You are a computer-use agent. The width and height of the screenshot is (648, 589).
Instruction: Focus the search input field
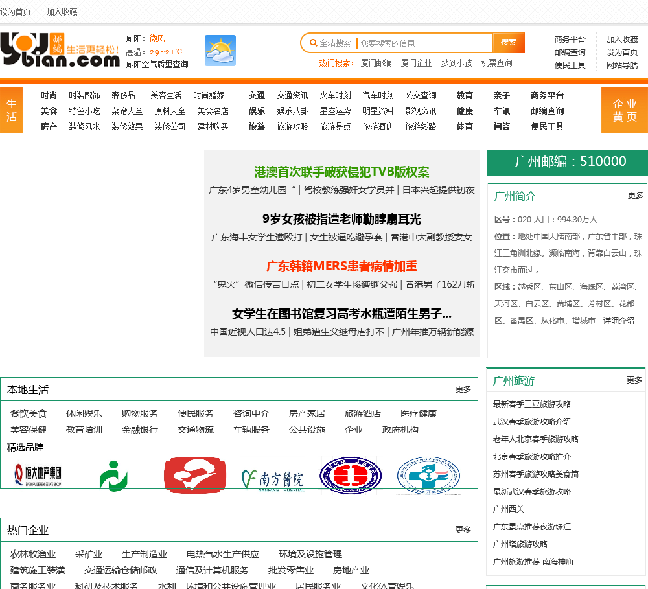[x=425, y=43]
